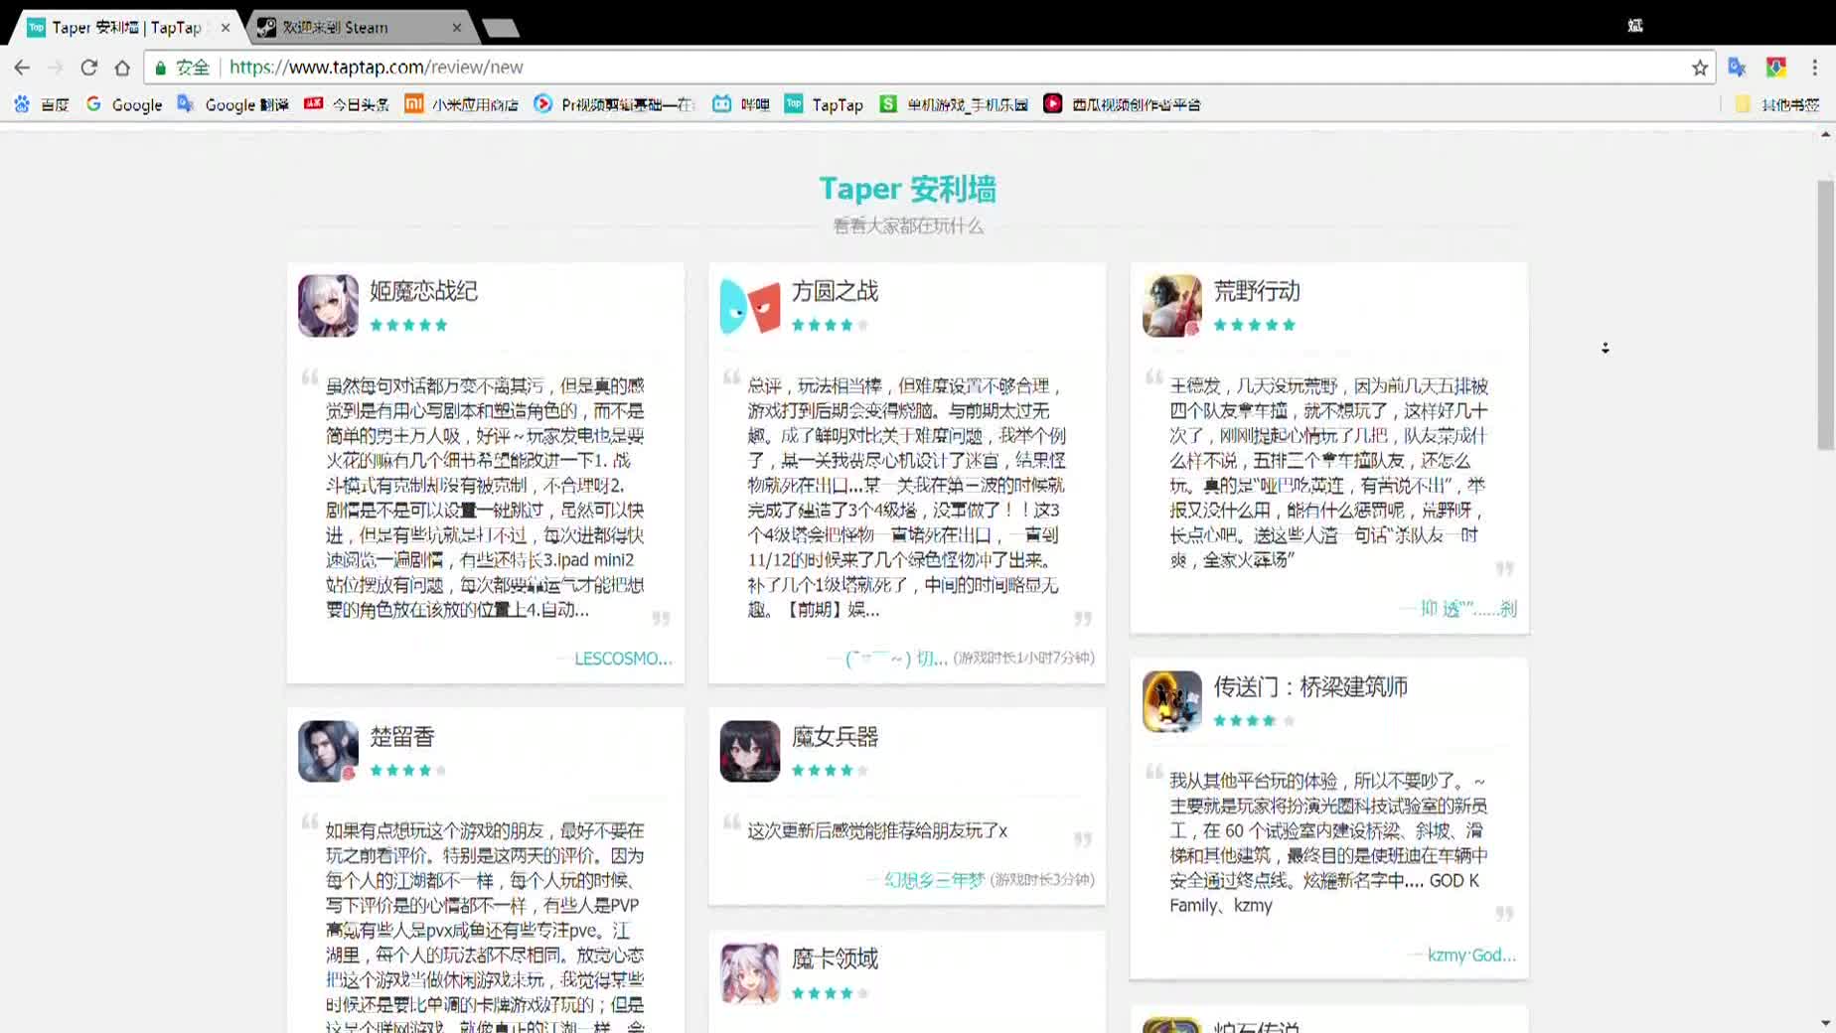Open the 魔卡领域 game icon

coord(750,973)
